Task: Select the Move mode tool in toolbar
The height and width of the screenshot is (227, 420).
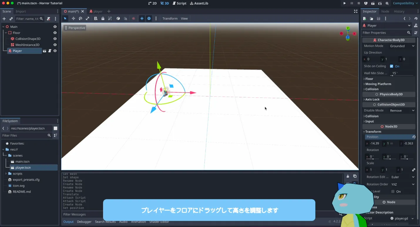Action: (x=73, y=18)
